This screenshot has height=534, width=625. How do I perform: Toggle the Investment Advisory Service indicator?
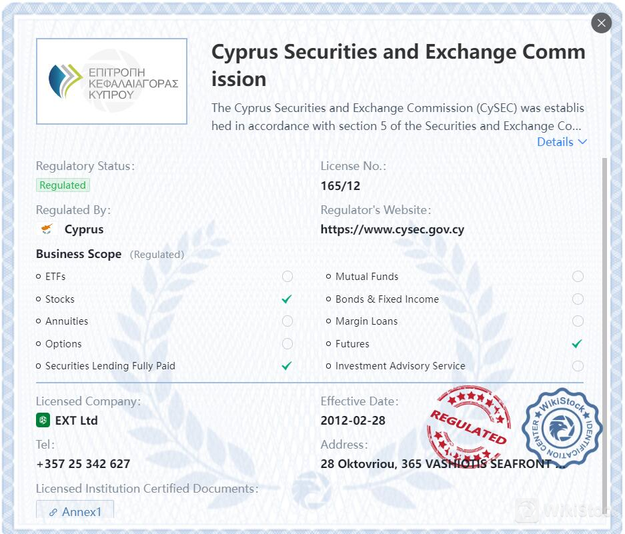pos(578,366)
